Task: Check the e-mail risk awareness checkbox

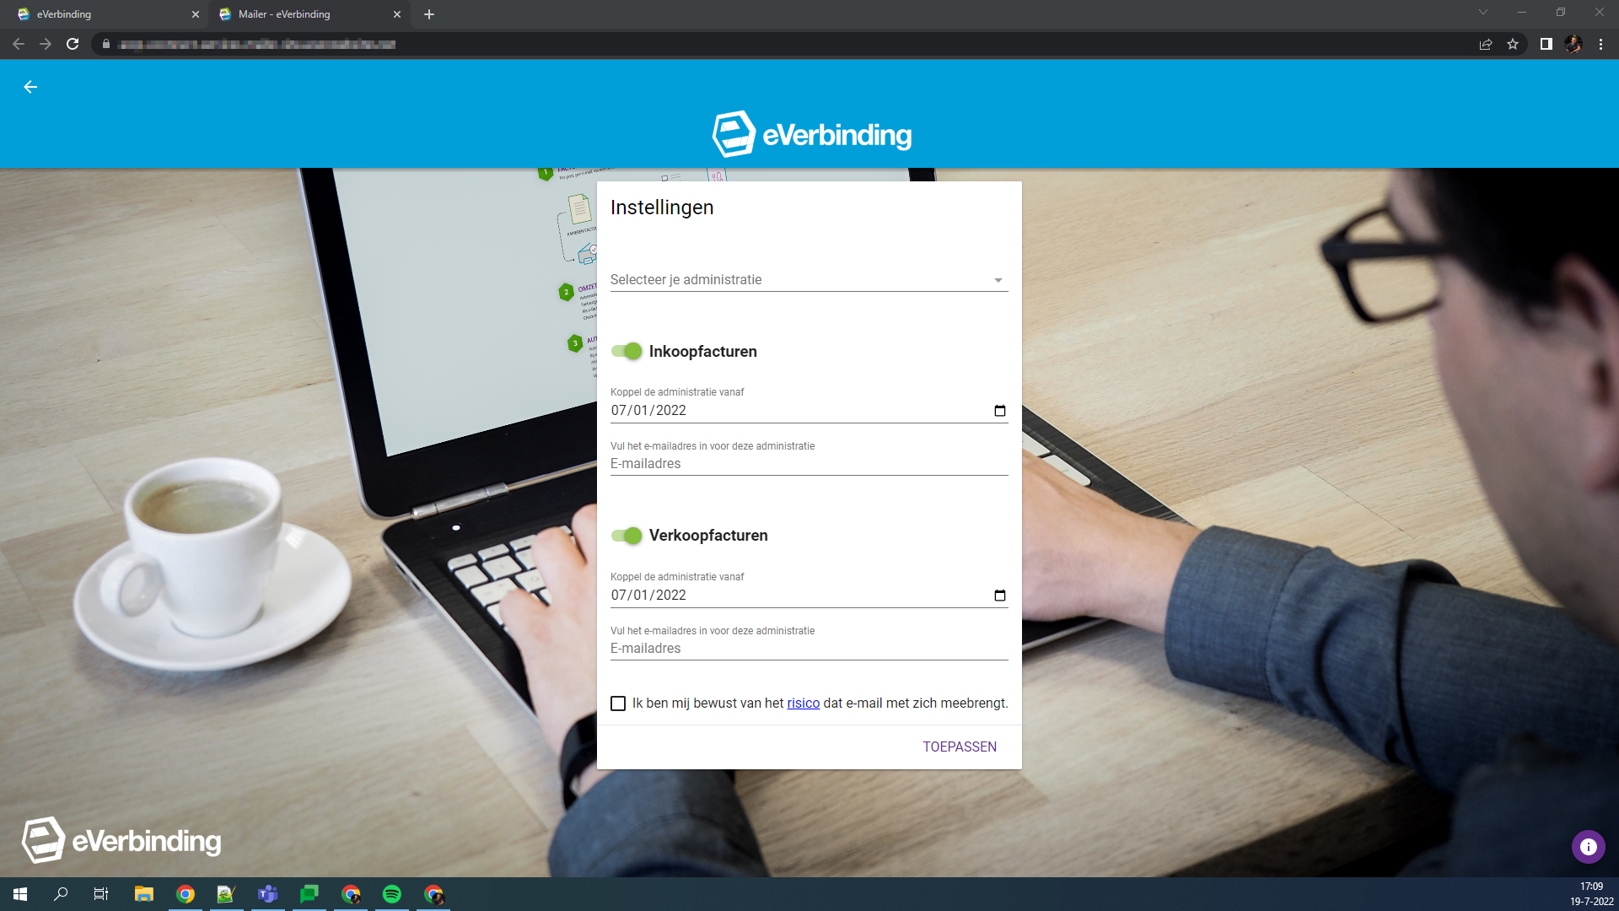Action: click(x=618, y=703)
